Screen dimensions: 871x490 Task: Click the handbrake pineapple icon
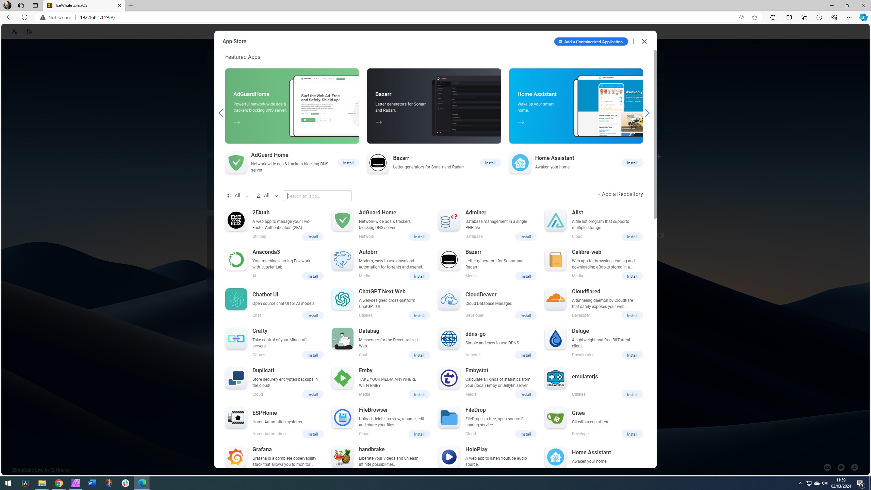tap(342, 457)
